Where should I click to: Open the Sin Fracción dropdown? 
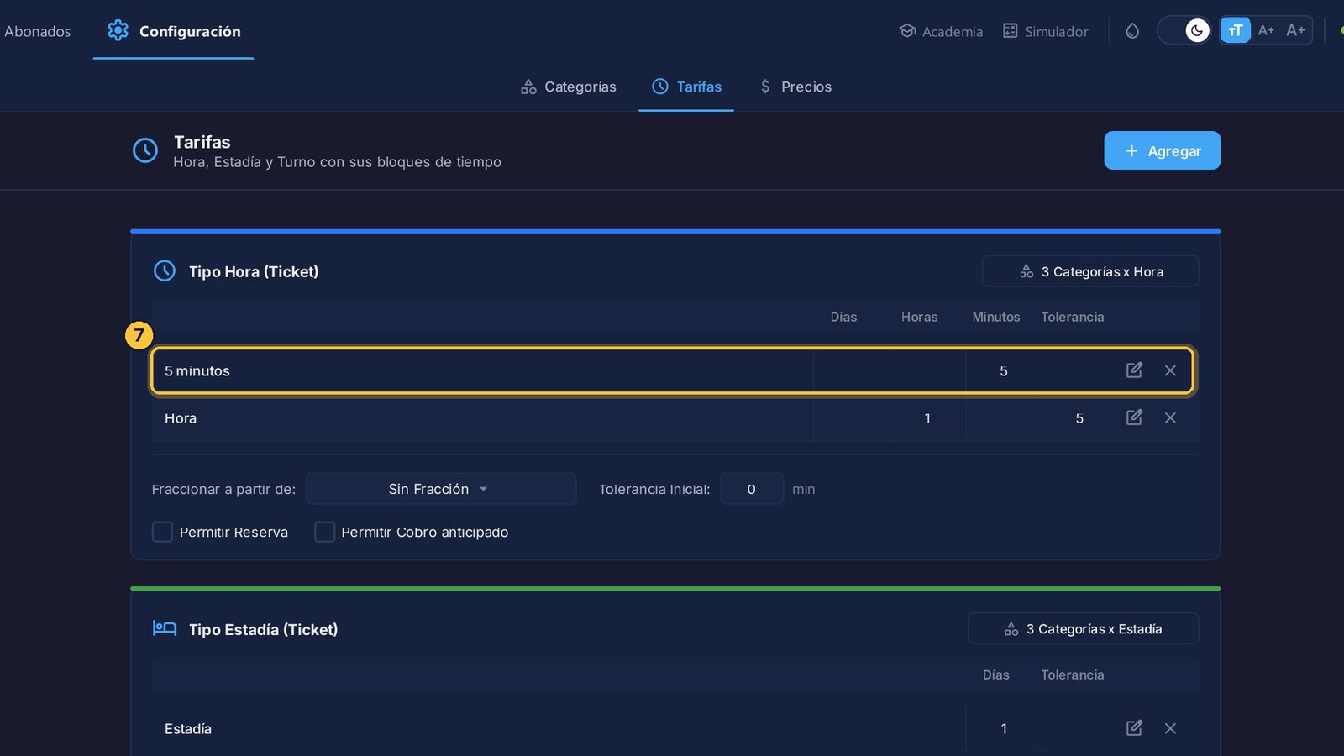point(441,489)
